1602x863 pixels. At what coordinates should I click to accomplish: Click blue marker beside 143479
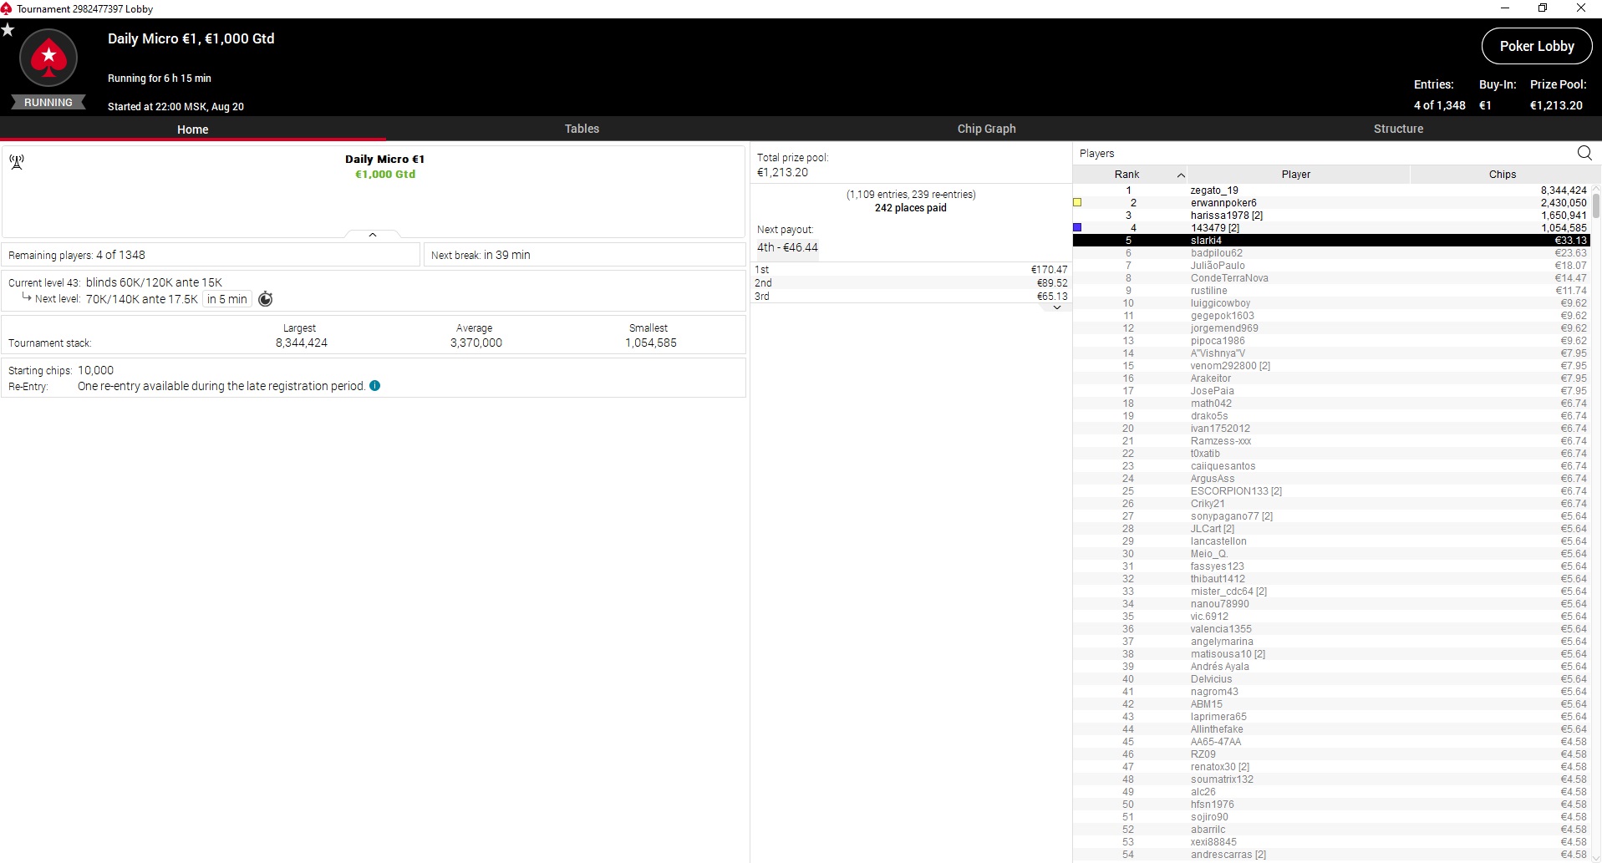point(1077,227)
